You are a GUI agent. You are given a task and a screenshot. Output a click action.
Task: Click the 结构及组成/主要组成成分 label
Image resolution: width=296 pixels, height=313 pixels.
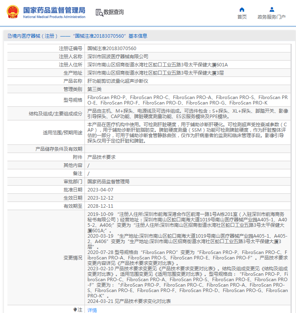tap(55, 114)
